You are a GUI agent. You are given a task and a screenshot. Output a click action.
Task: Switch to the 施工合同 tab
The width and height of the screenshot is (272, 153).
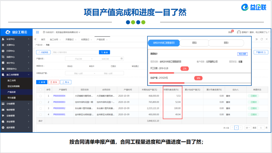(x=54, y=40)
